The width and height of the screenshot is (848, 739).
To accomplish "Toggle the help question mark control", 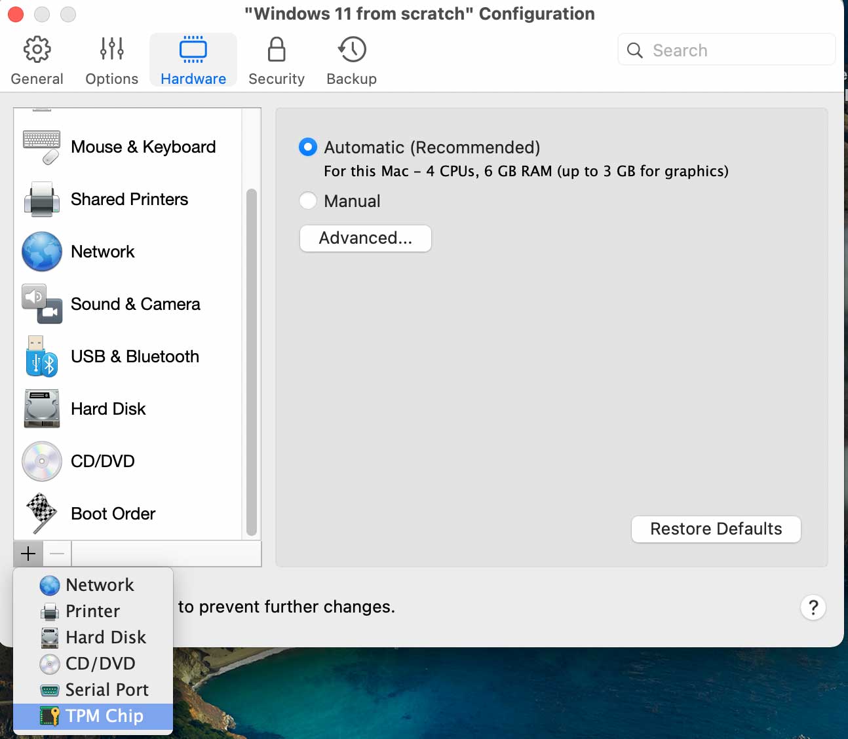I will [813, 607].
